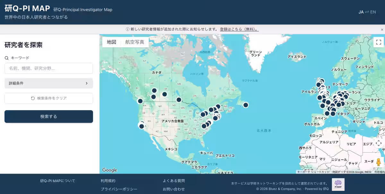Image resolution: width=385 pixels, height=194 pixels.
Task: Click the keyword search magnifier icon
Action: tap(6, 58)
